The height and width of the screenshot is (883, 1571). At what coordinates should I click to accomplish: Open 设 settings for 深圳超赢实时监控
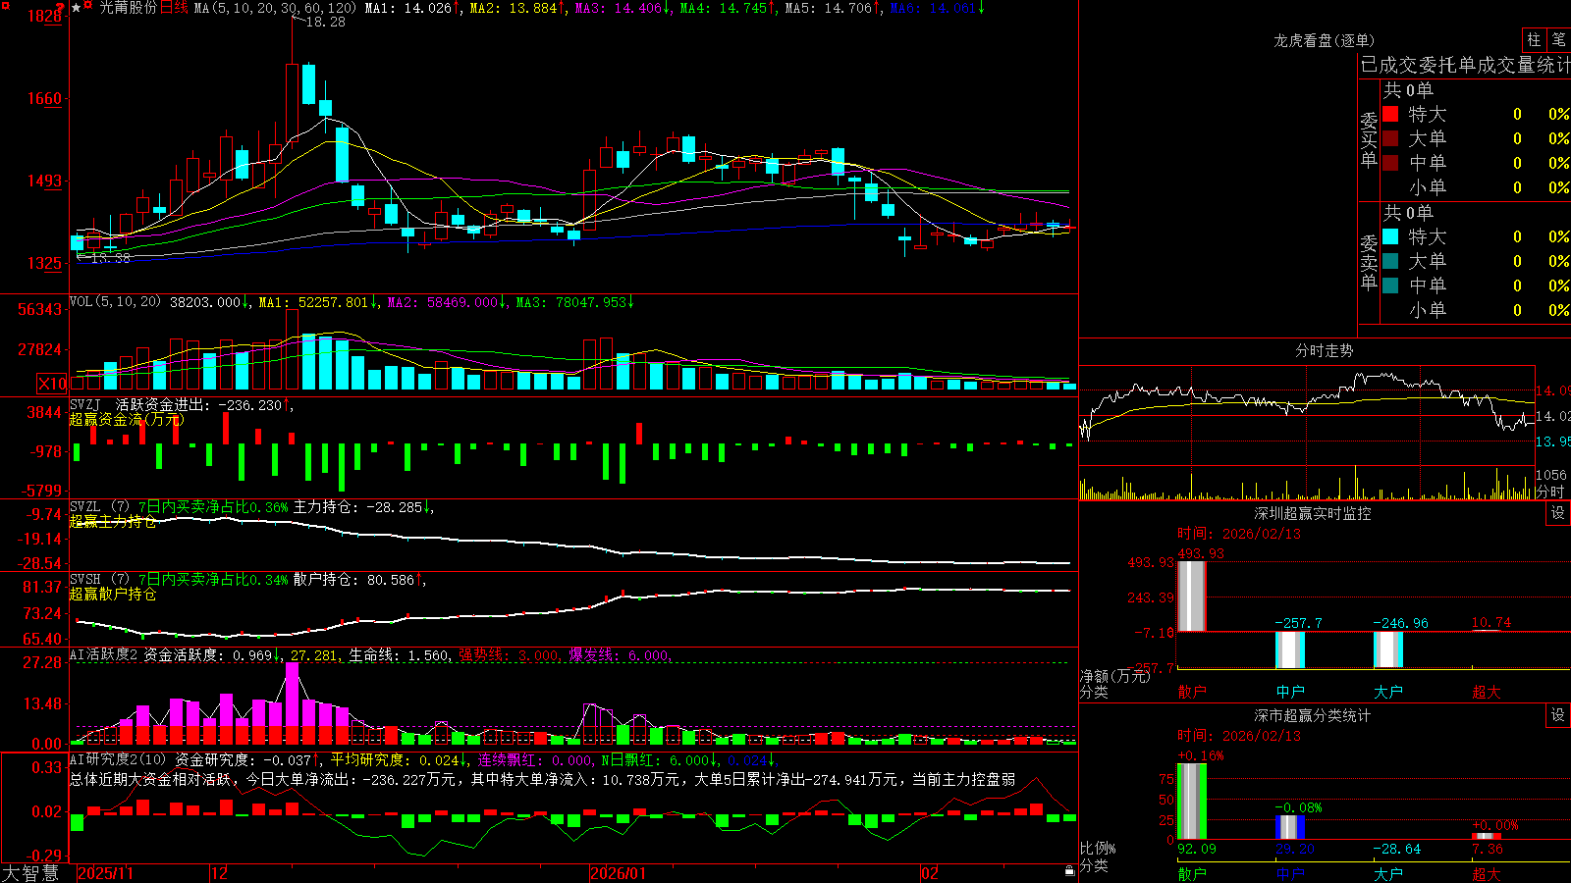click(x=1558, y=513)
